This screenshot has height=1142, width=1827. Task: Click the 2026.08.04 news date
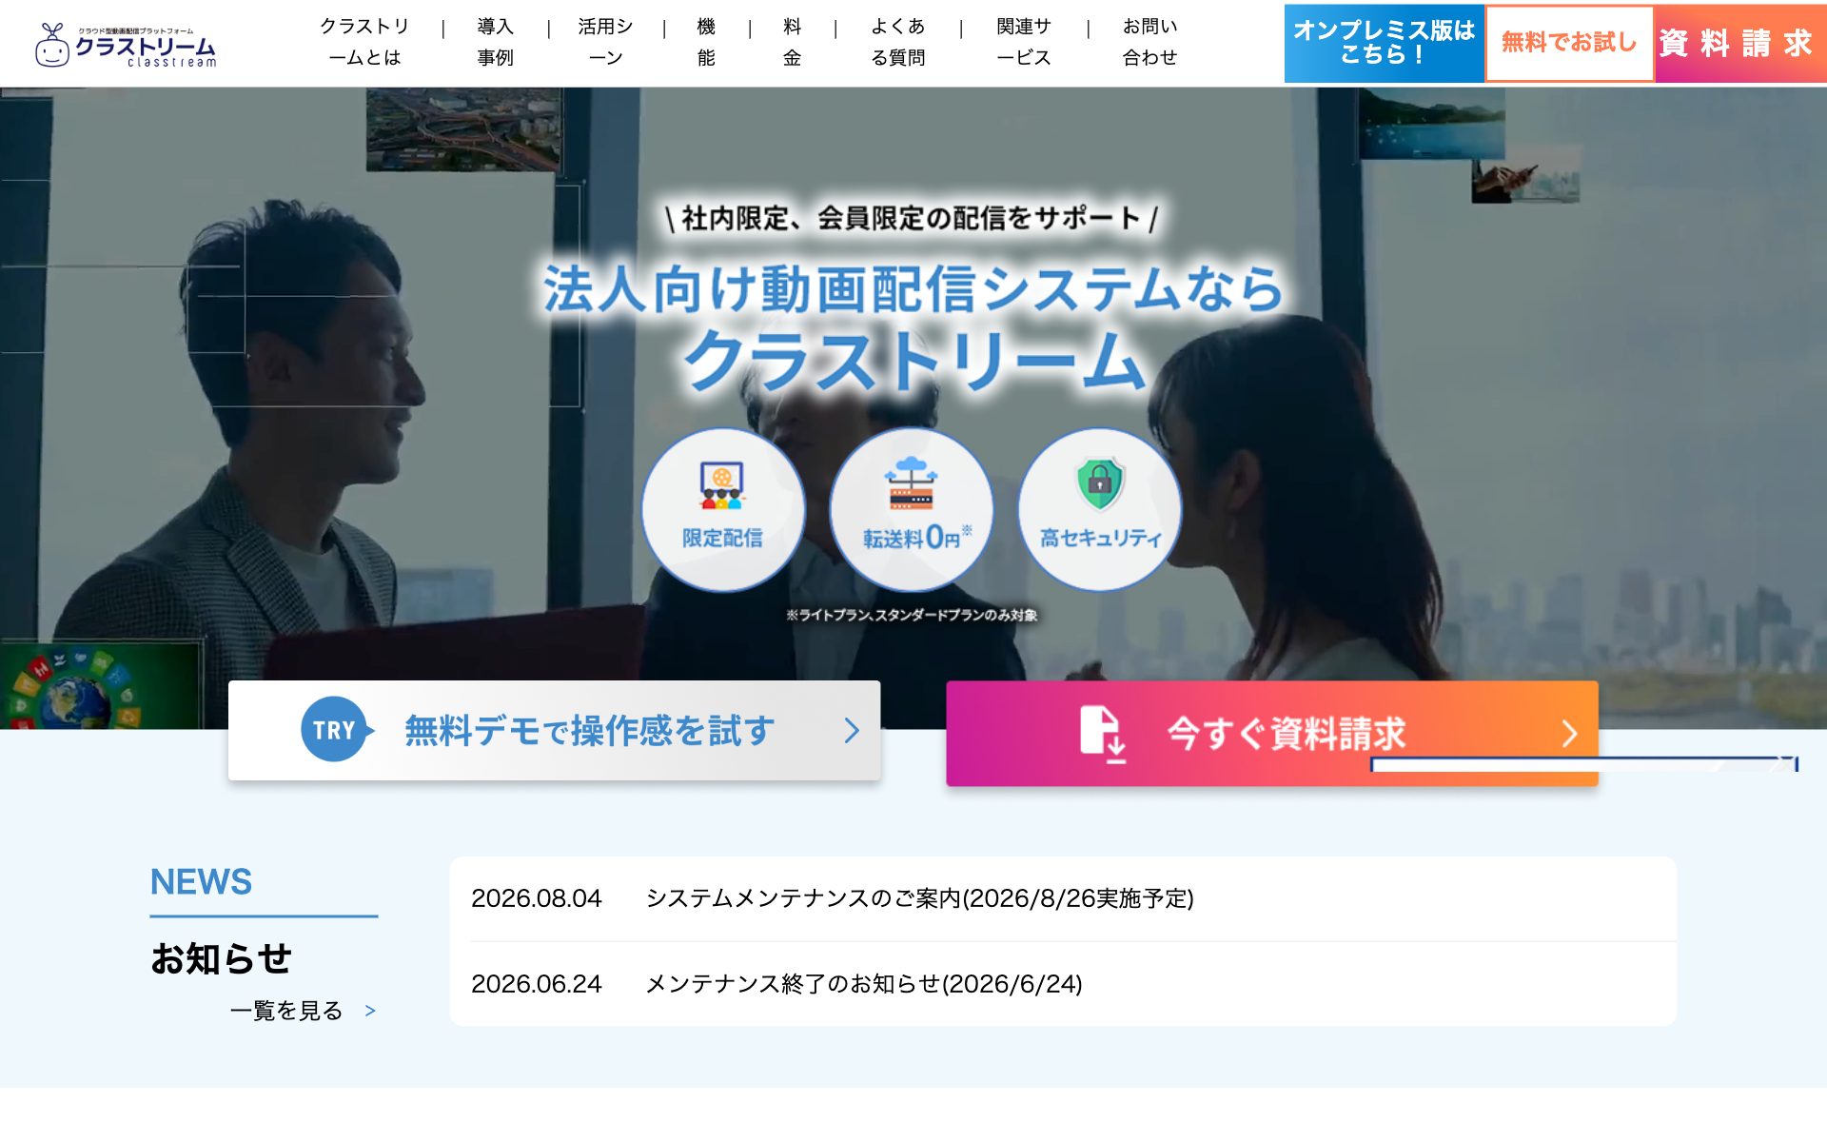coord(537,898)
